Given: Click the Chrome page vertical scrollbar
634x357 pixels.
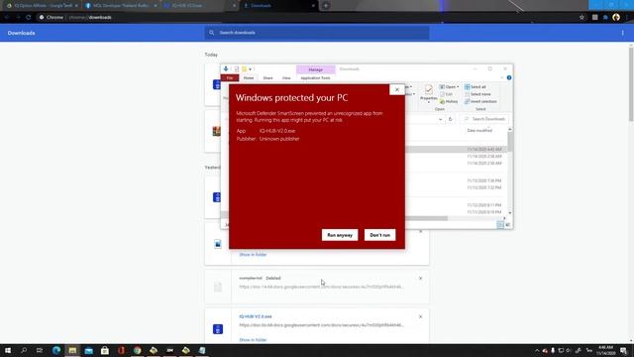Looking at the screenshot, I should (631, 84).
